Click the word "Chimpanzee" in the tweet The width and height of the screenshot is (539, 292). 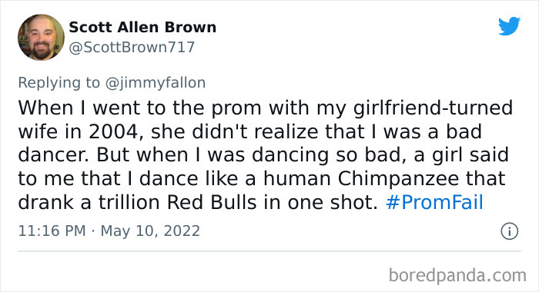pyautogui.click(x=398, y=179)
